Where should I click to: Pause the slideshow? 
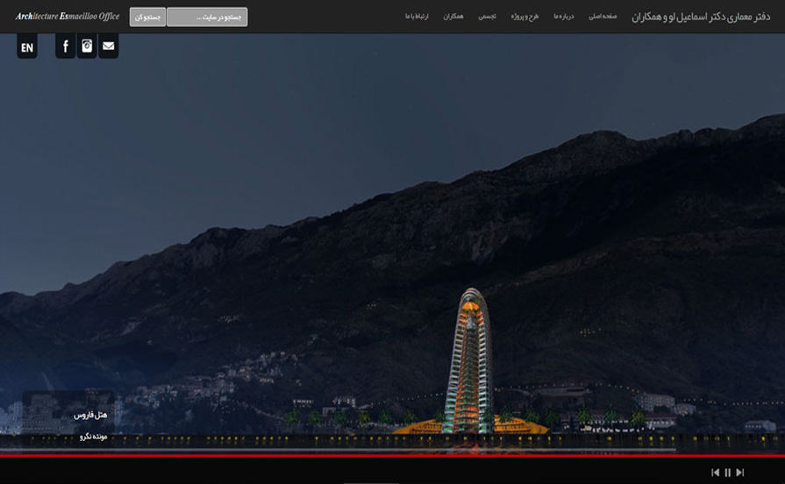tap(727, 473)
